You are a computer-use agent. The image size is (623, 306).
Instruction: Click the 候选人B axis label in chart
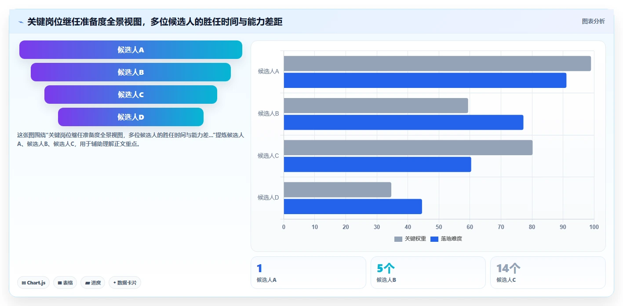click(x=268, y=113)
